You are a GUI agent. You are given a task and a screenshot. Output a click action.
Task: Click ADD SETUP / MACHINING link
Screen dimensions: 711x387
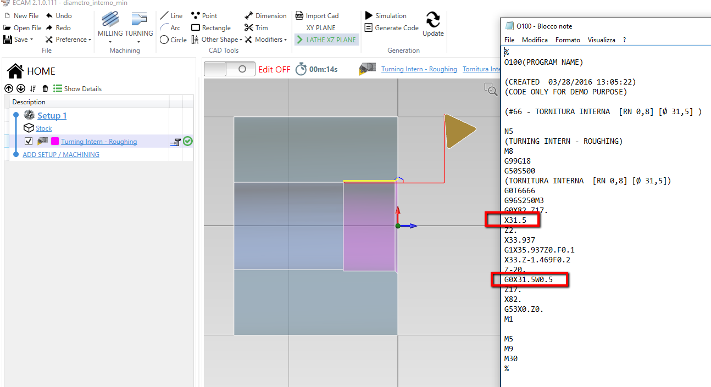pyautogui.click(x=61, y=155)
